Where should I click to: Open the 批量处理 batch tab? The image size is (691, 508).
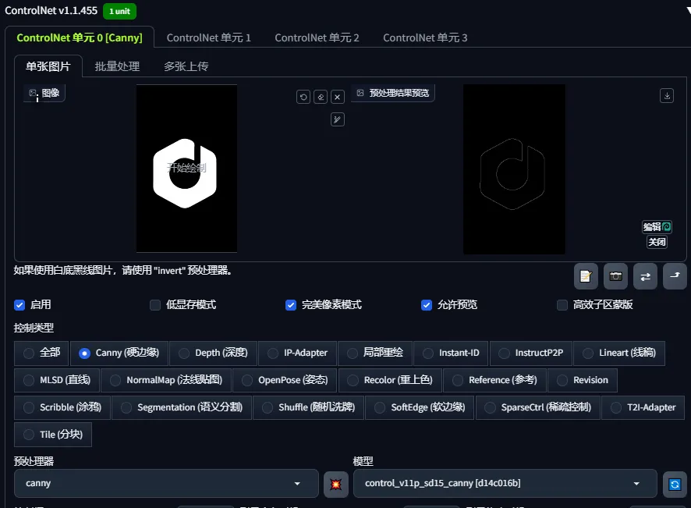pos(117,66)
